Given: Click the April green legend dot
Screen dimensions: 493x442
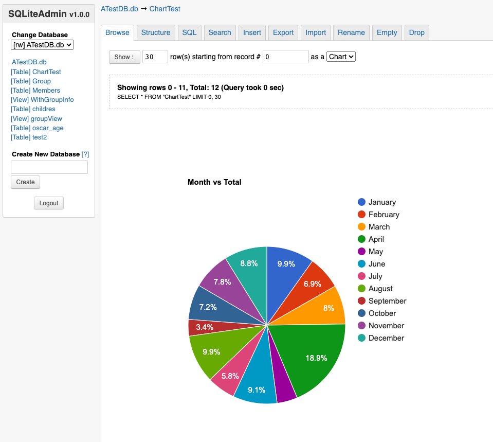Looking at the screenshot, I should coord(362,239).
